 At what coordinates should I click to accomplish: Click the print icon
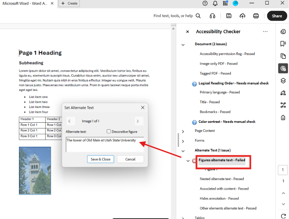point(256,16)
